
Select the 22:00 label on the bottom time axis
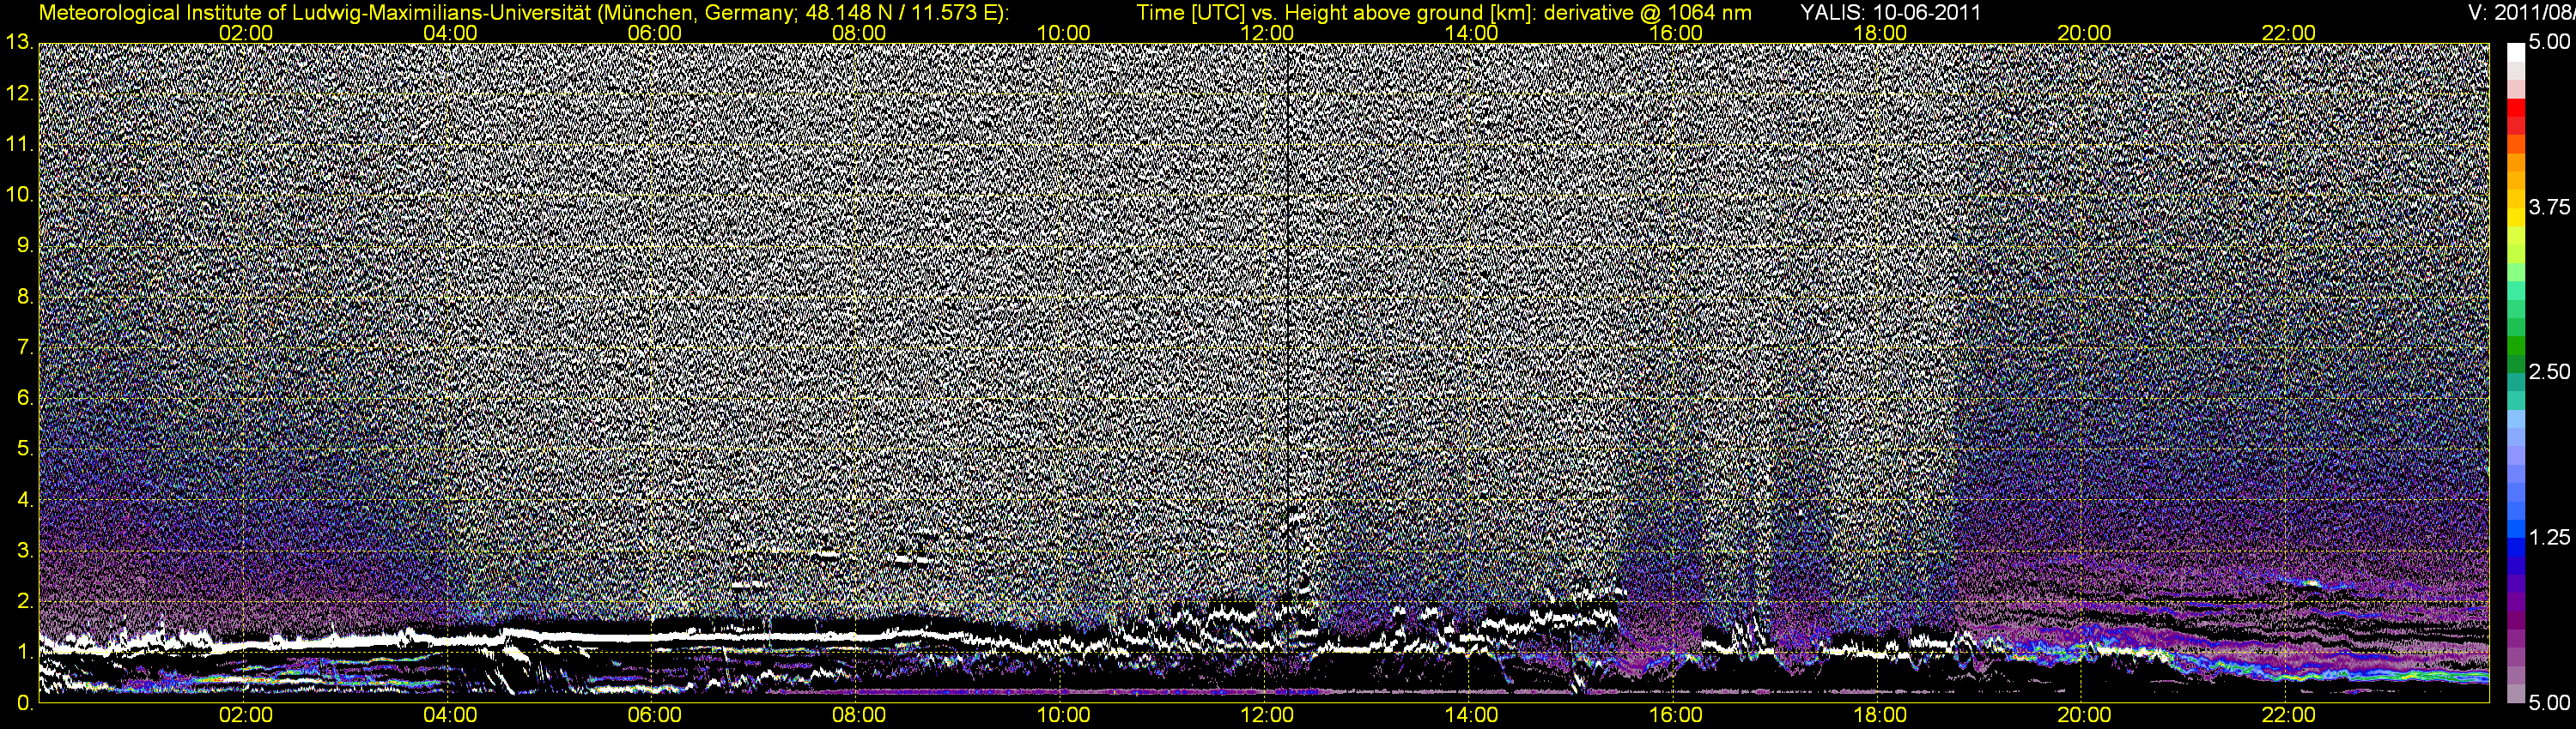(x=2289, y=716)
